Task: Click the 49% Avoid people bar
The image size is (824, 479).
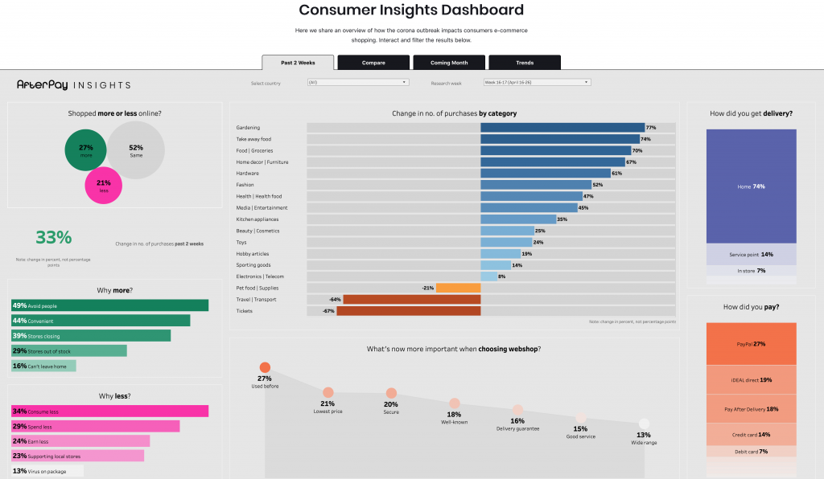Action: pyautogui.click(x=109, y=305)
